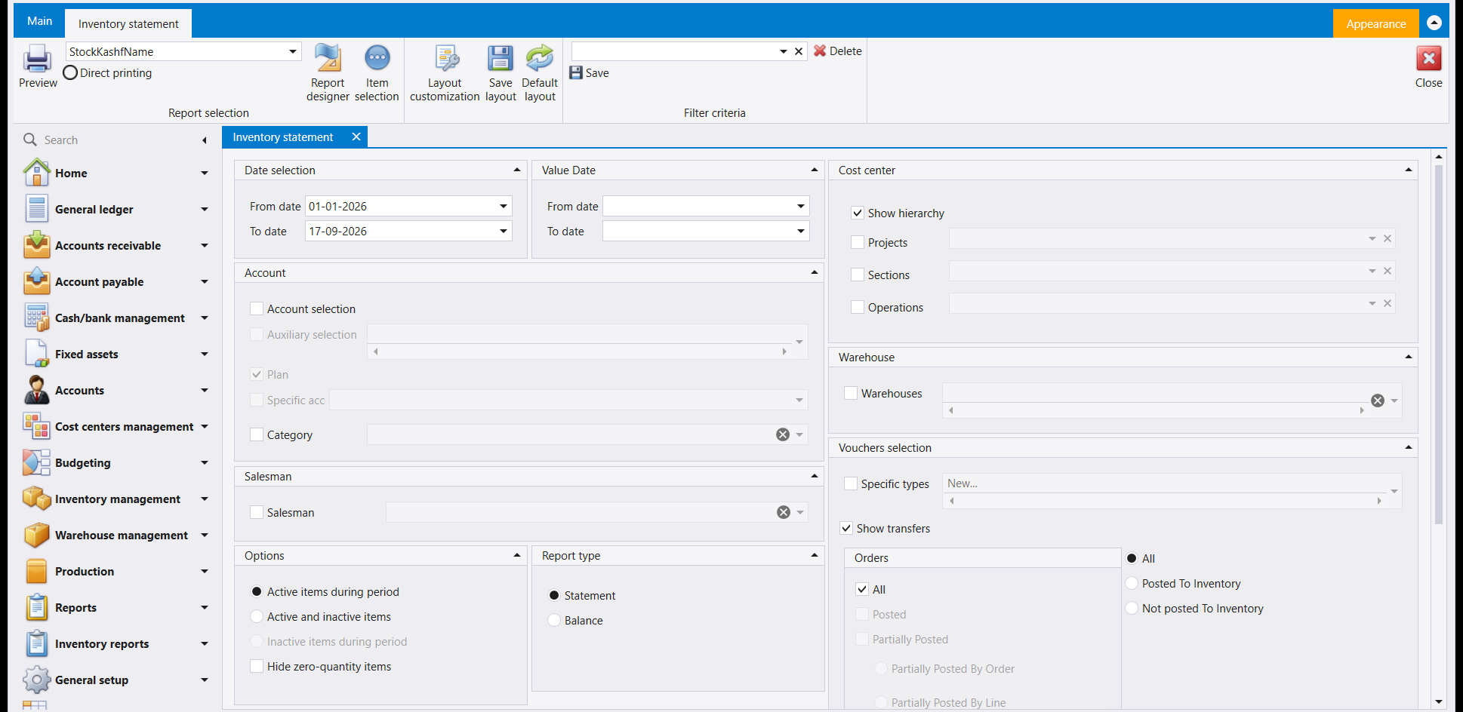Screen dimensions: 1463x712
Task: Open the Value Date To date picker
Action: [x=801, y=231]
